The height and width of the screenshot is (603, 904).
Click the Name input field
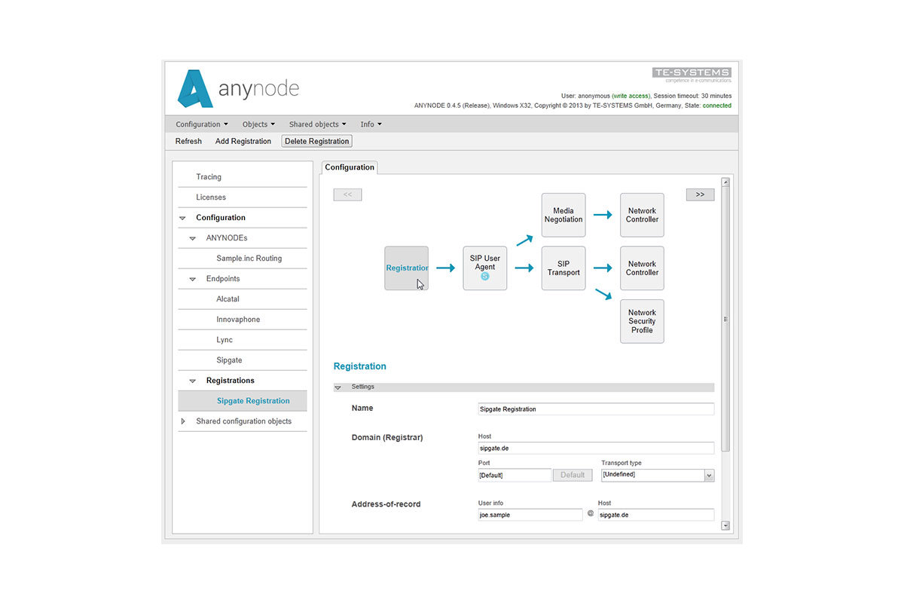pyautogui.click(x=596, y=409)
